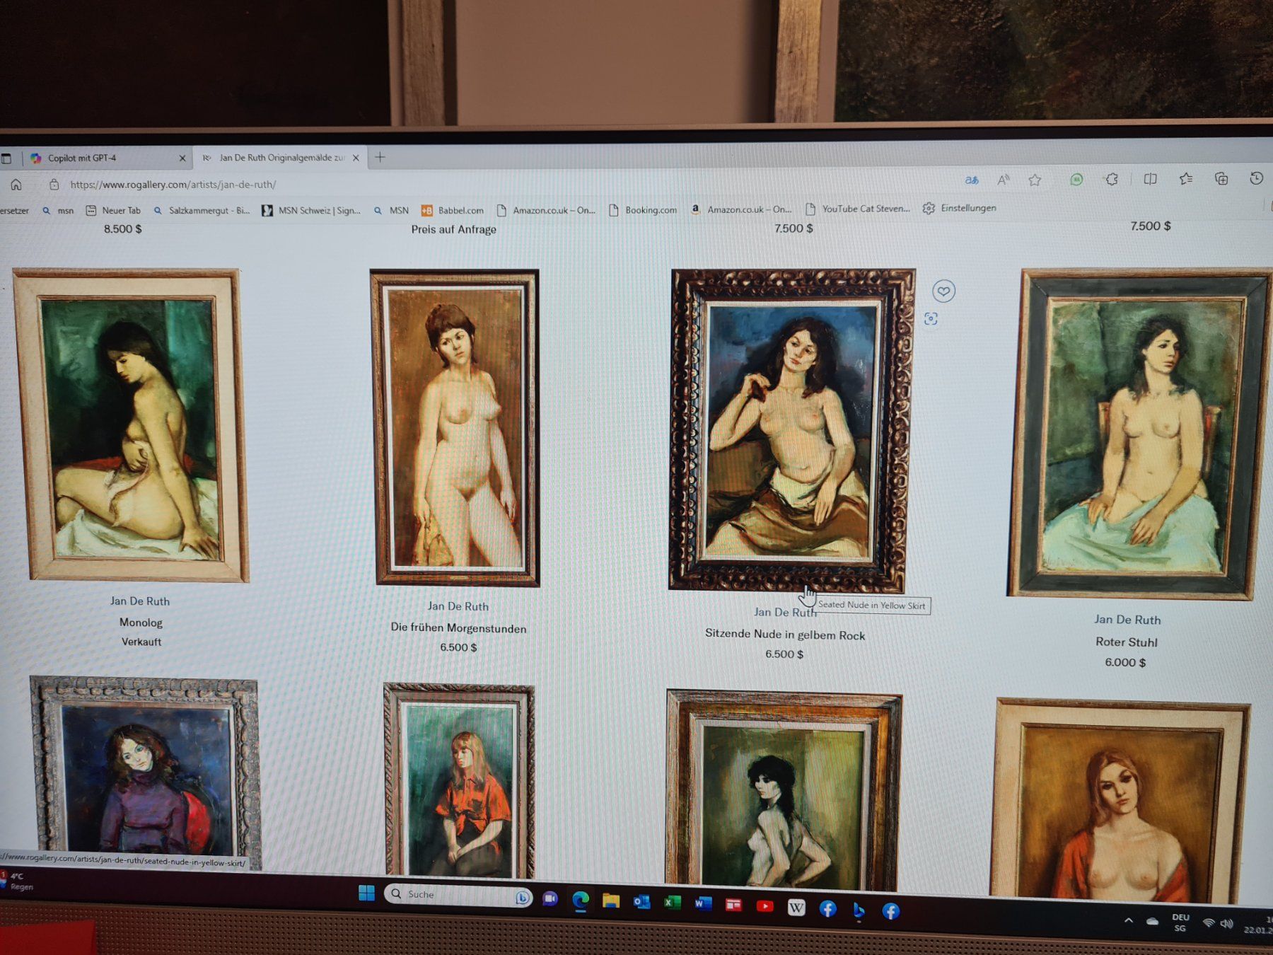Close the Copilot mit GPT-4 tab
The width and height of the screenshot is (1273, 955).
pyautogui.click(x=182, y=158)
